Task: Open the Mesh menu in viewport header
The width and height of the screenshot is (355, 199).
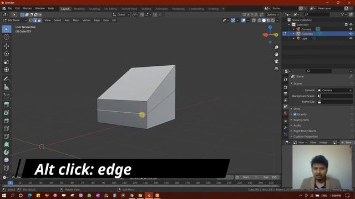Action: click(76, 20)
